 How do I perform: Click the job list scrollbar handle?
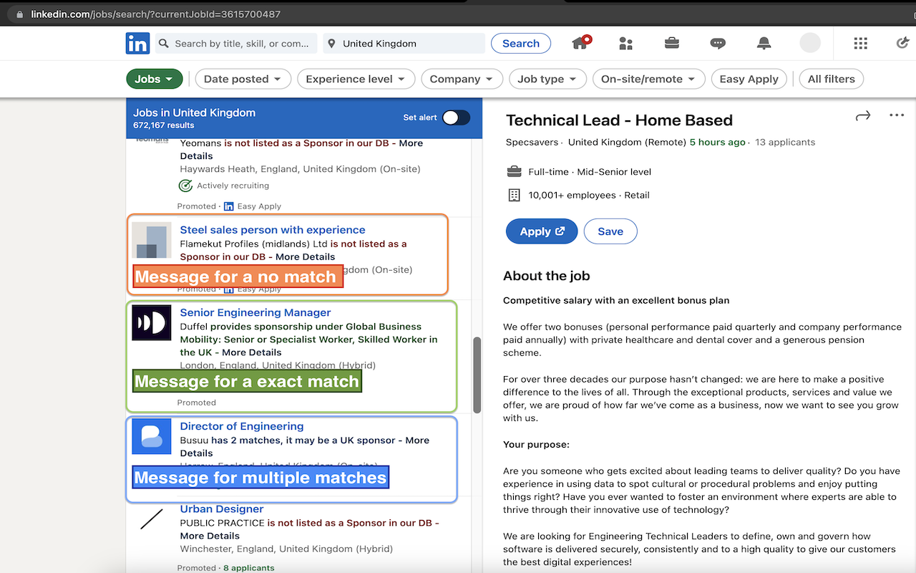477,374
